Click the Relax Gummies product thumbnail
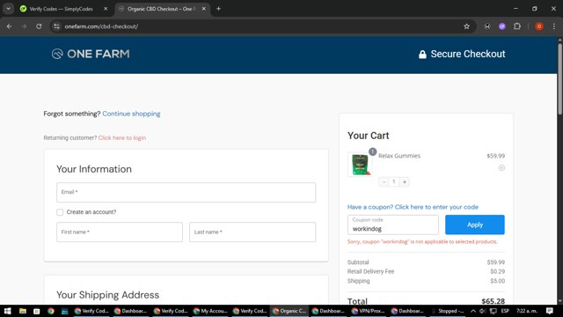 pos(360,165)
